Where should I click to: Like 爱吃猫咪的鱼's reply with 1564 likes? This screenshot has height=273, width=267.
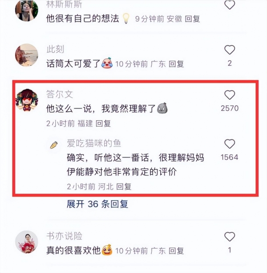point(230,144)
